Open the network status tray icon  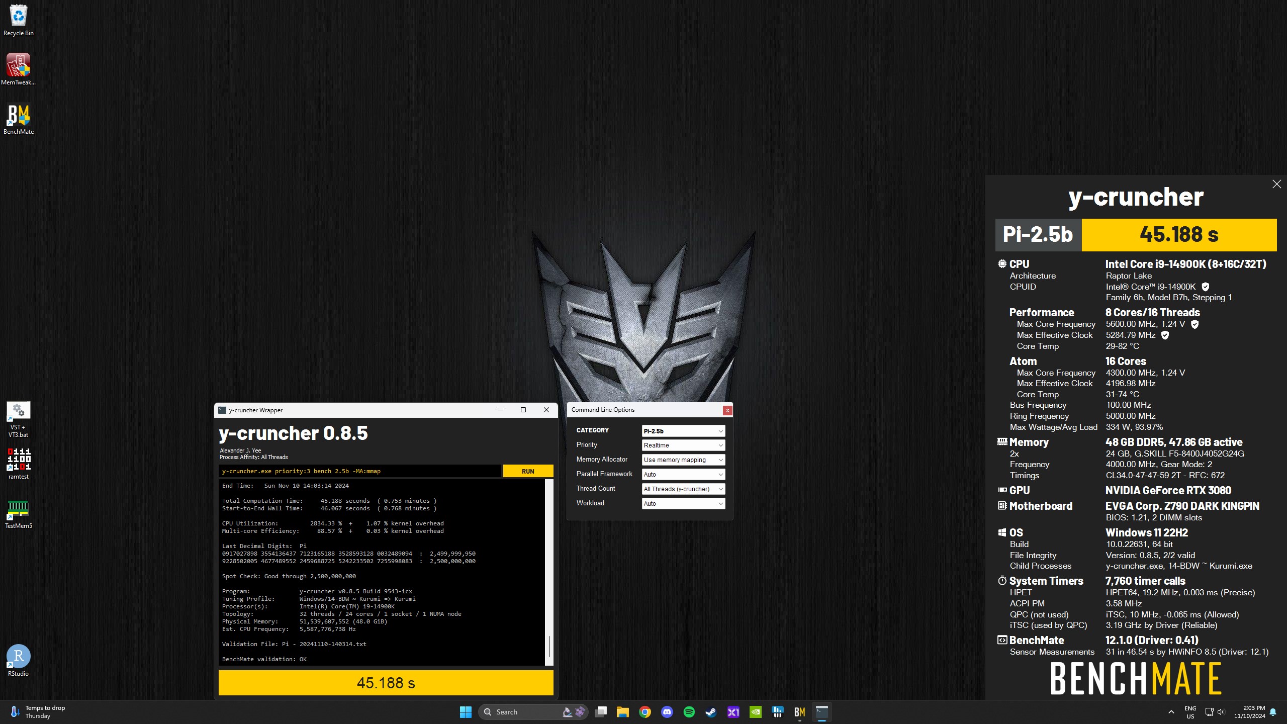[1210, 712]
